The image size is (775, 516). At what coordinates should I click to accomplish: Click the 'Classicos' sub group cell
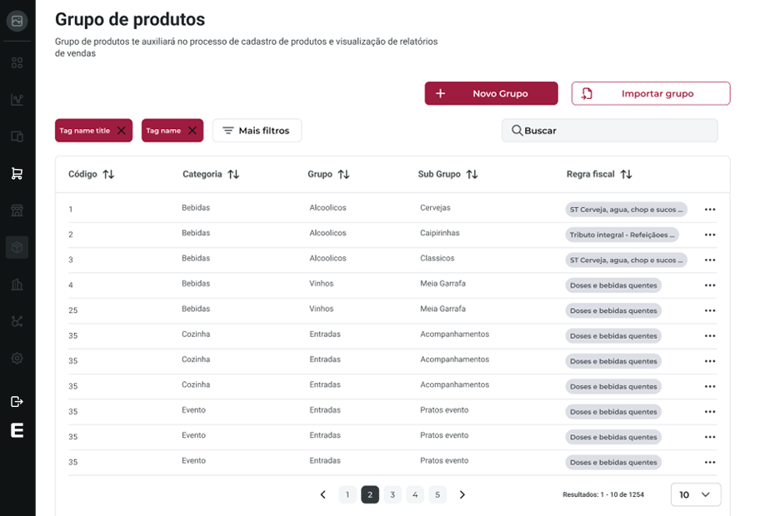click(437, 258)
